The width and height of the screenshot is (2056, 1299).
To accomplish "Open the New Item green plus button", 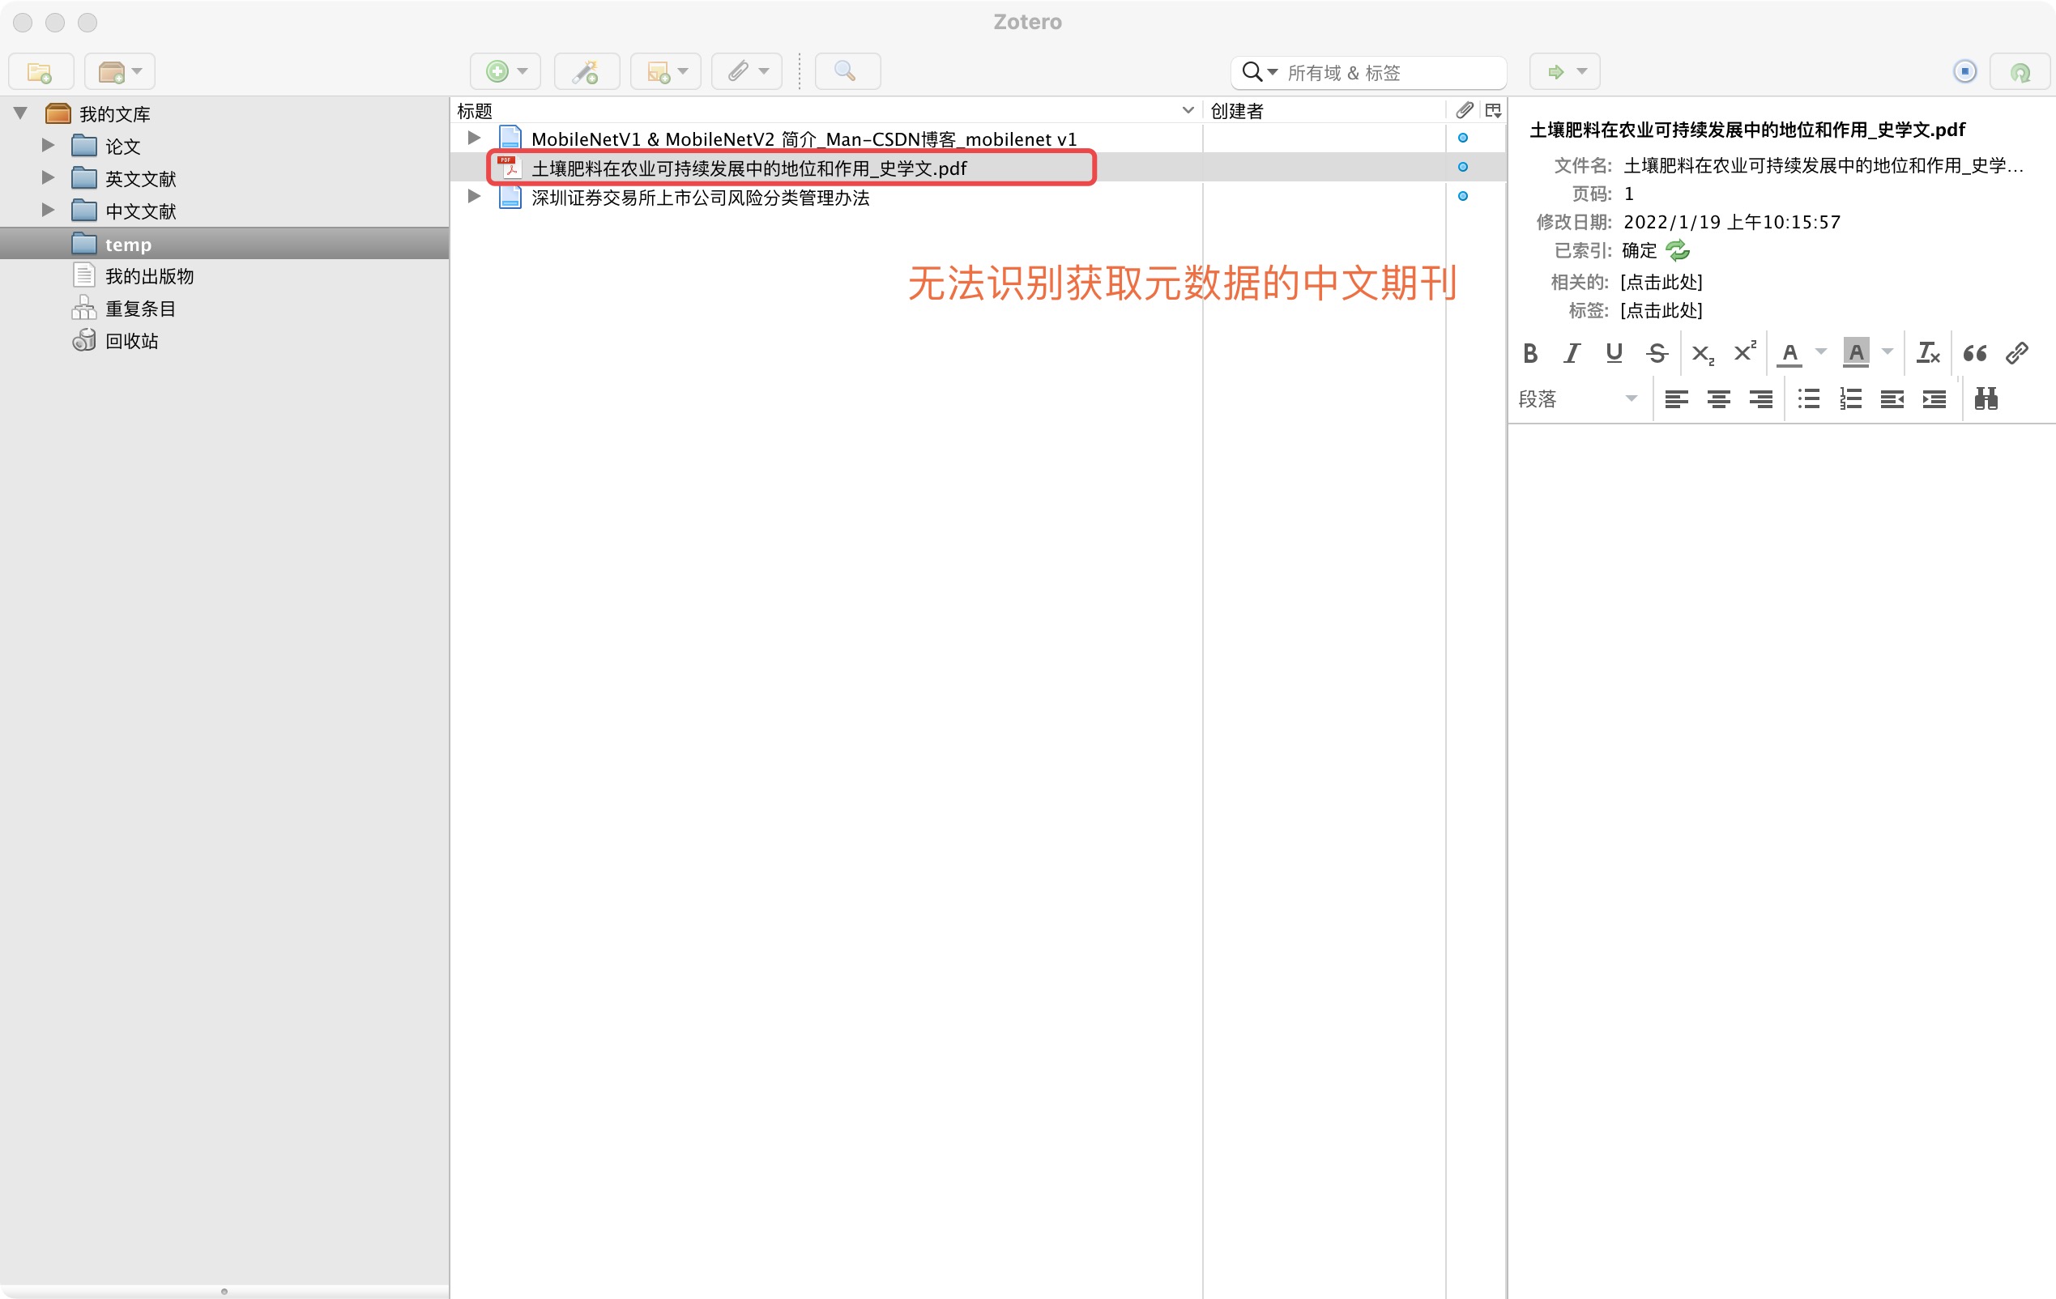I will point(497,72).
